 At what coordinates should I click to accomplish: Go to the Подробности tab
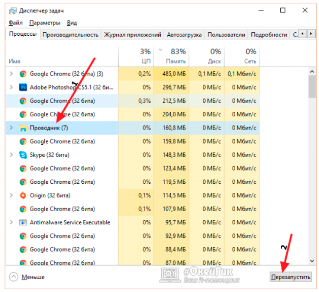(x=269, y=35)
